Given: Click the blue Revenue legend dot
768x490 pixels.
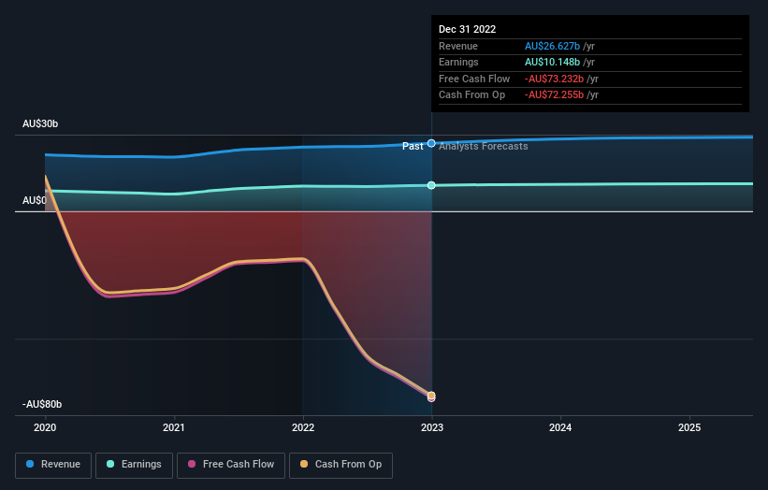Looking at the screenshot, I should [x=30, y=464].
